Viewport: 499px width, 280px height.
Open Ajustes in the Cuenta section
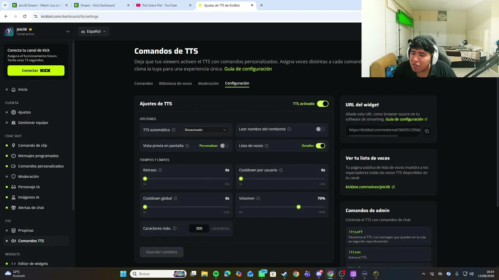click(24, 112)
